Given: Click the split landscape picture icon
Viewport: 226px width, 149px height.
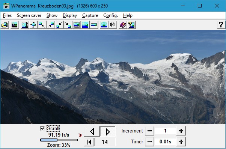Looking at the screenshot, I should tap(104, 25).
